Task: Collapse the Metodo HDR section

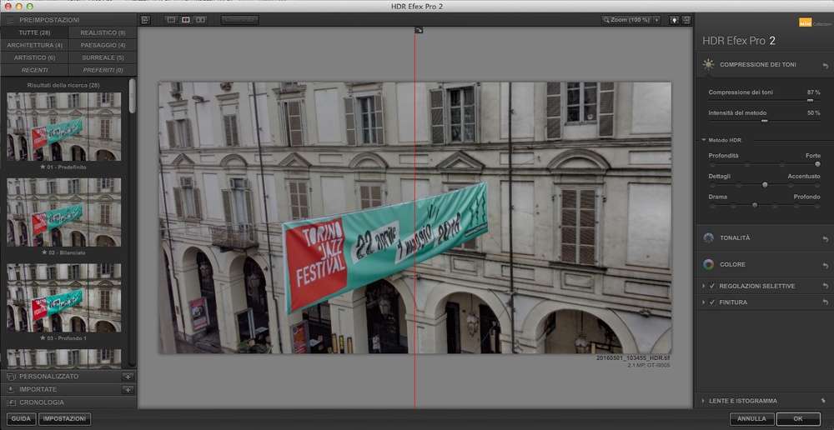Action: 703,140
